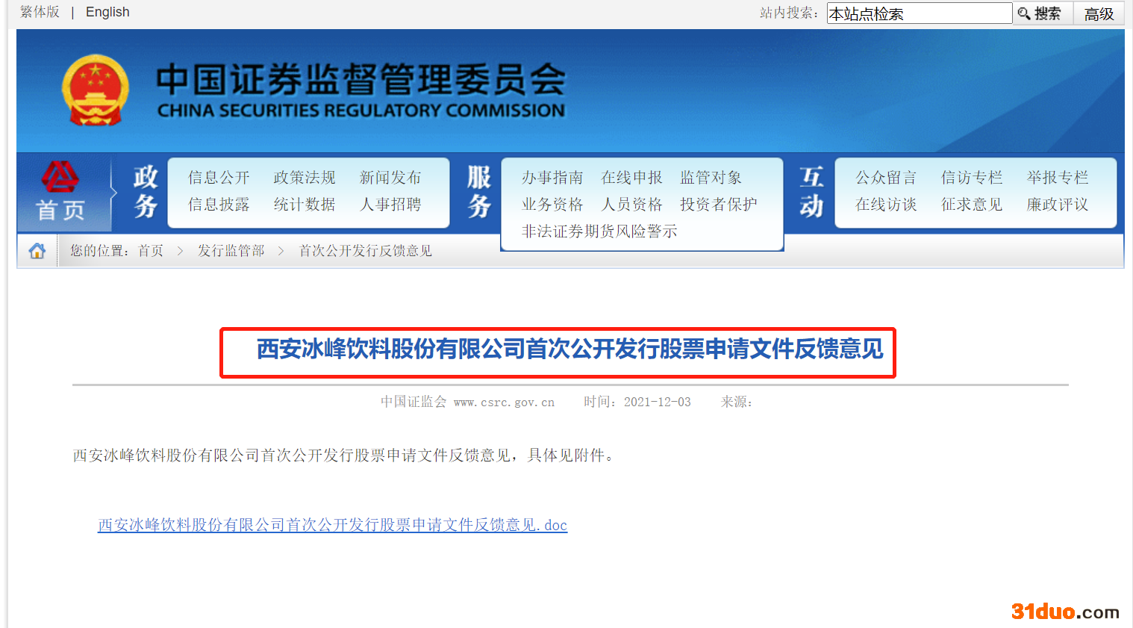The image size is (1133, 628).
Task: Navigate to 发行监管部 in breadcrumb
Action: tap(231, 251)
